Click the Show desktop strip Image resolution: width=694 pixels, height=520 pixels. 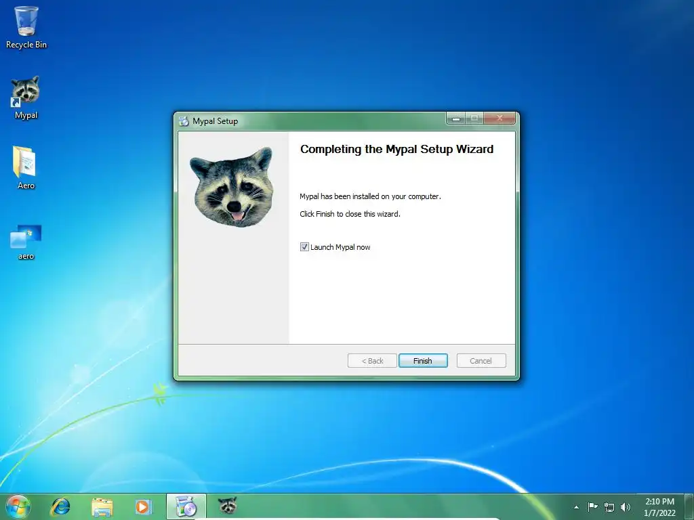coord(689,506)
